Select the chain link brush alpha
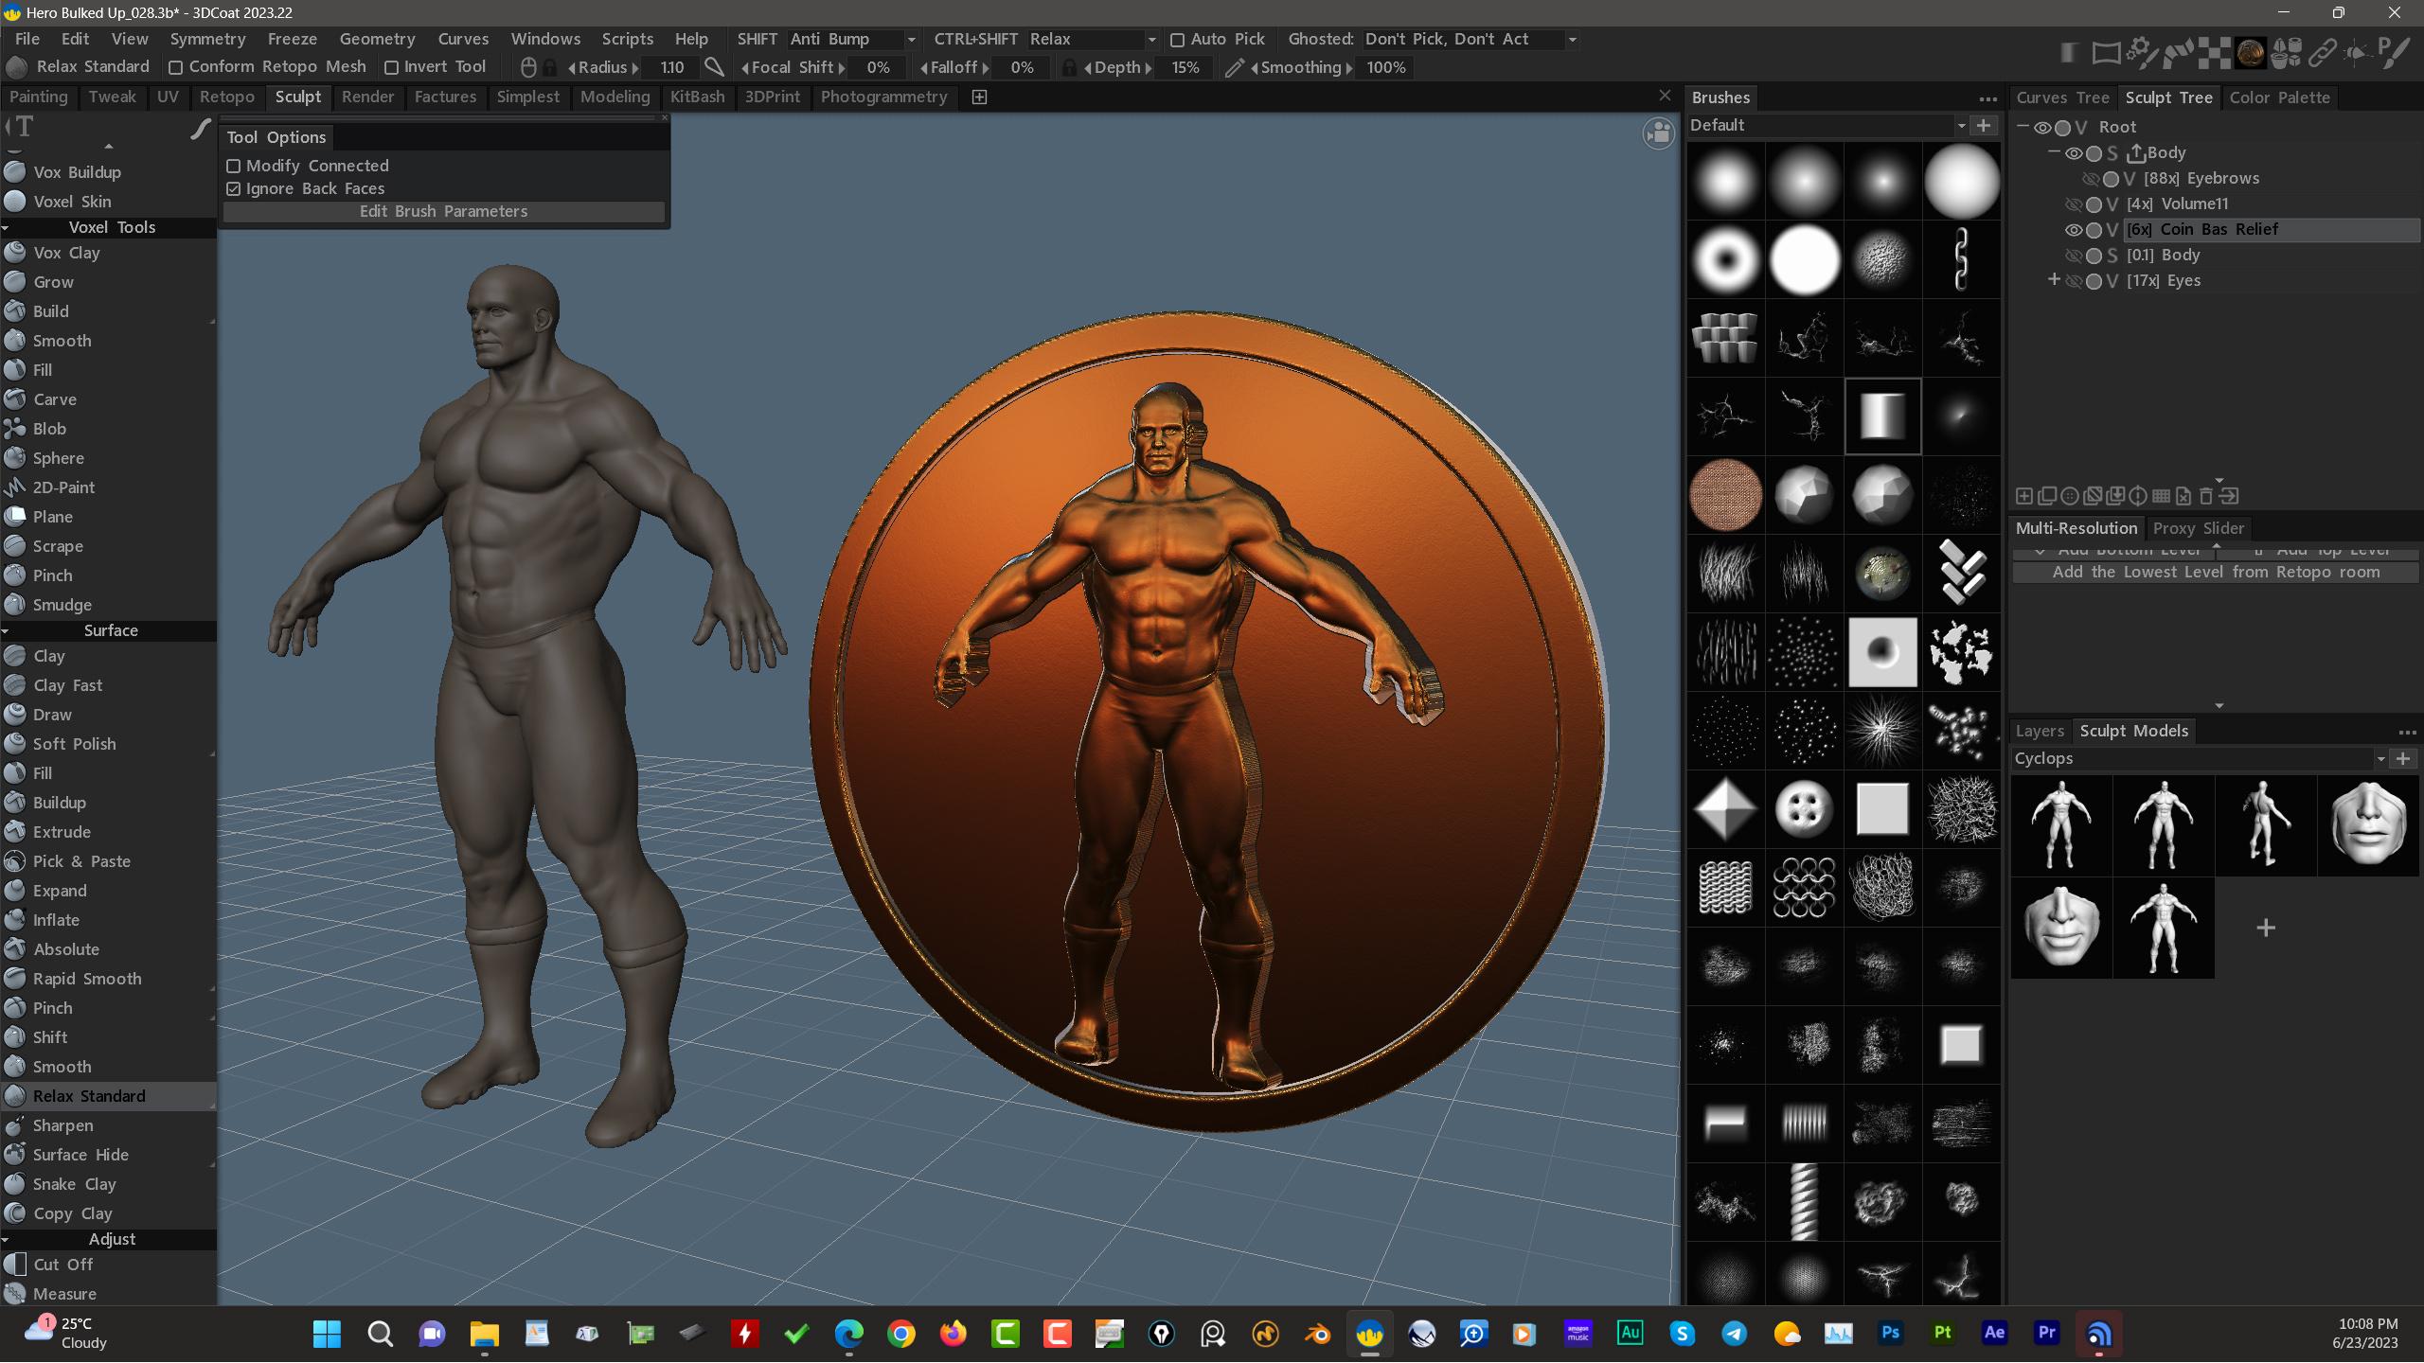The image size is (2424, 1363). click(x=1960, y=259)
